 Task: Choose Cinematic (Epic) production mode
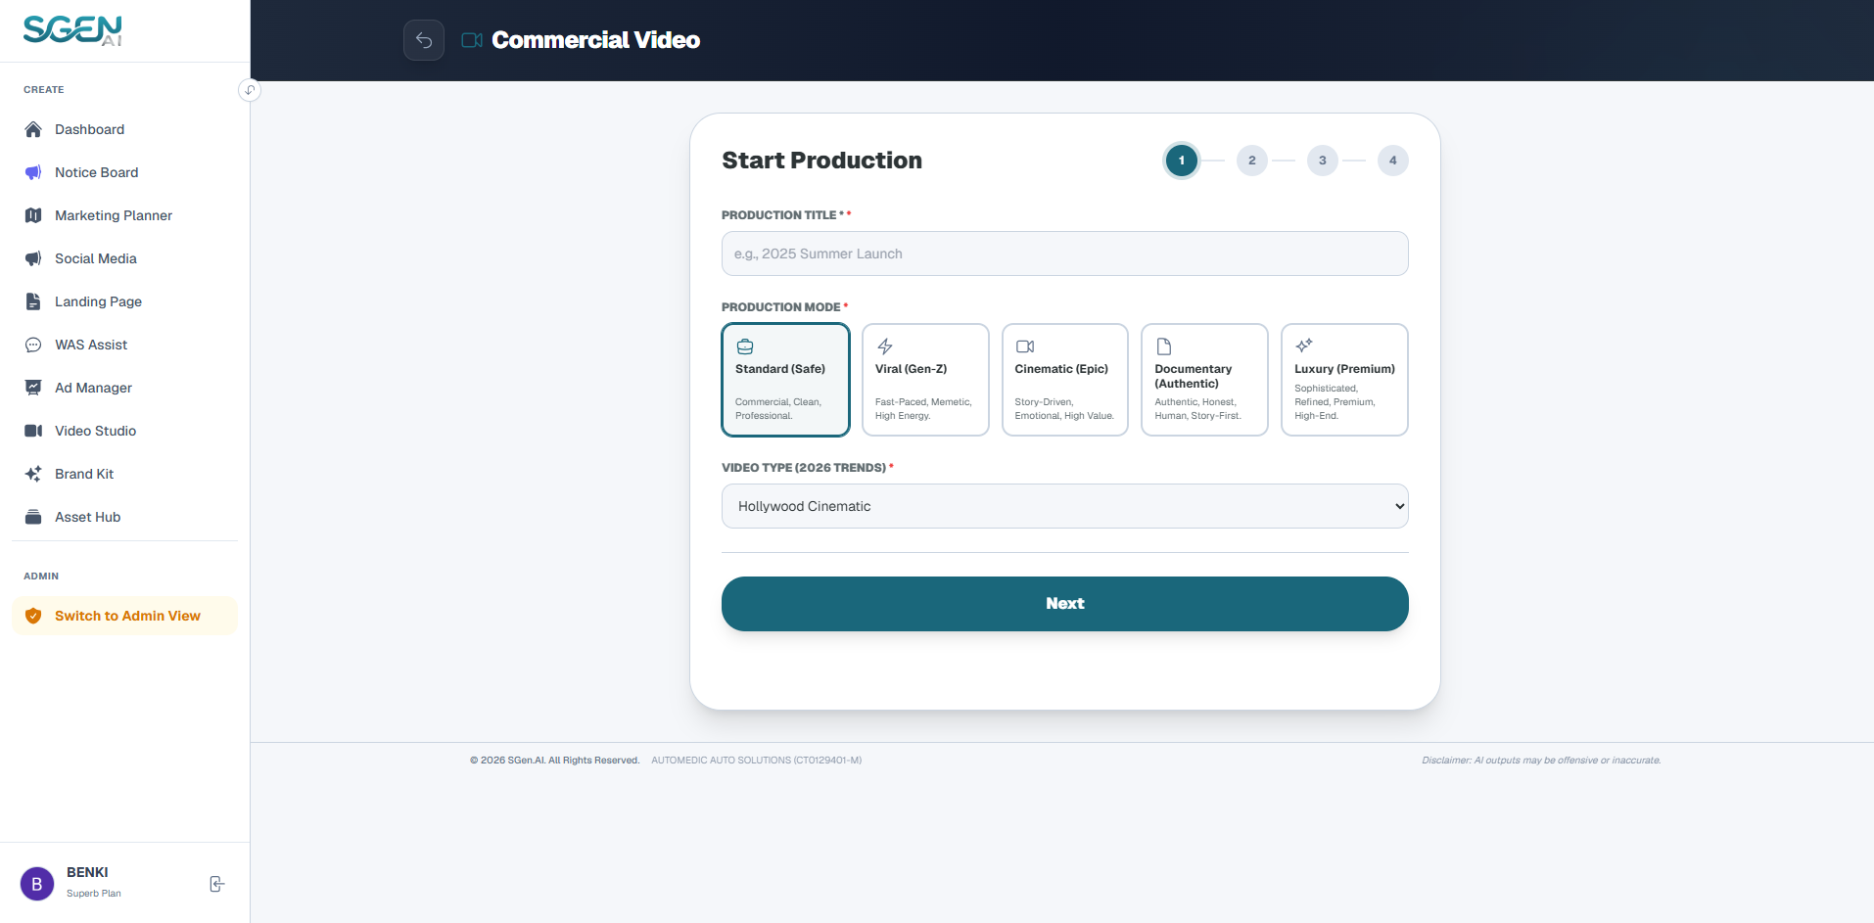pos(1065,380)
